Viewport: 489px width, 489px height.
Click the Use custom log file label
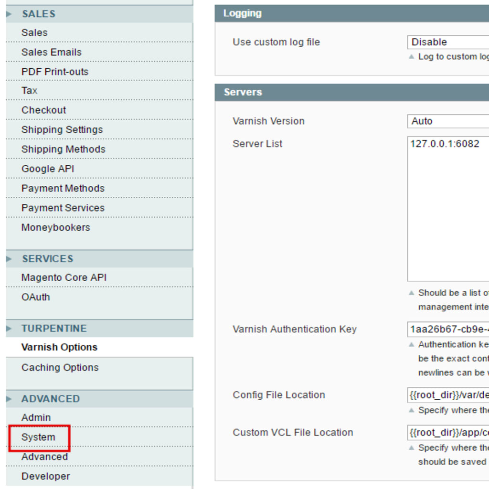276,42
